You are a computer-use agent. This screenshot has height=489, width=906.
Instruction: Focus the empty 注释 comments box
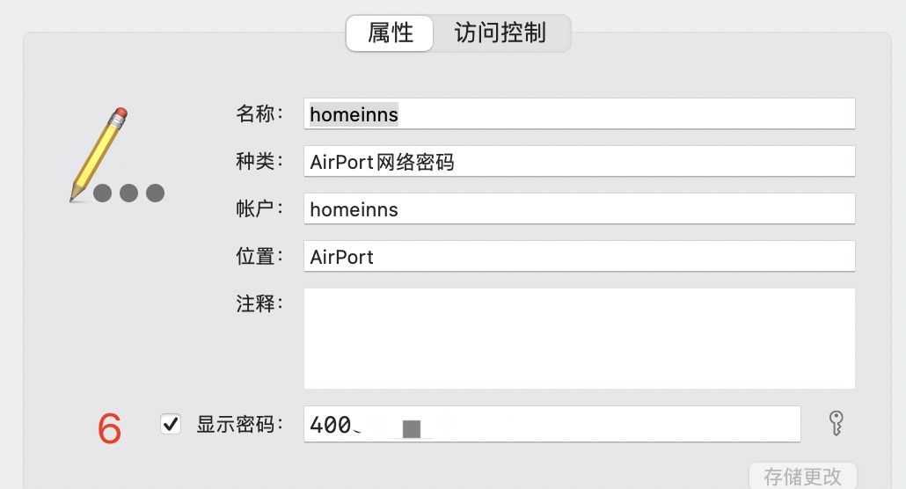(579, 338)
